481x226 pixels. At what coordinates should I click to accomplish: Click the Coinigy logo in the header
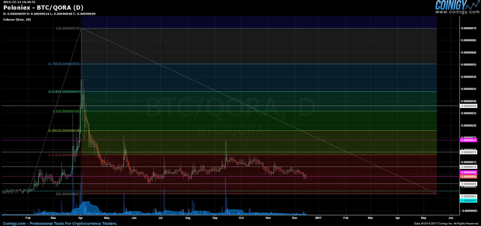tap(457, 5)
